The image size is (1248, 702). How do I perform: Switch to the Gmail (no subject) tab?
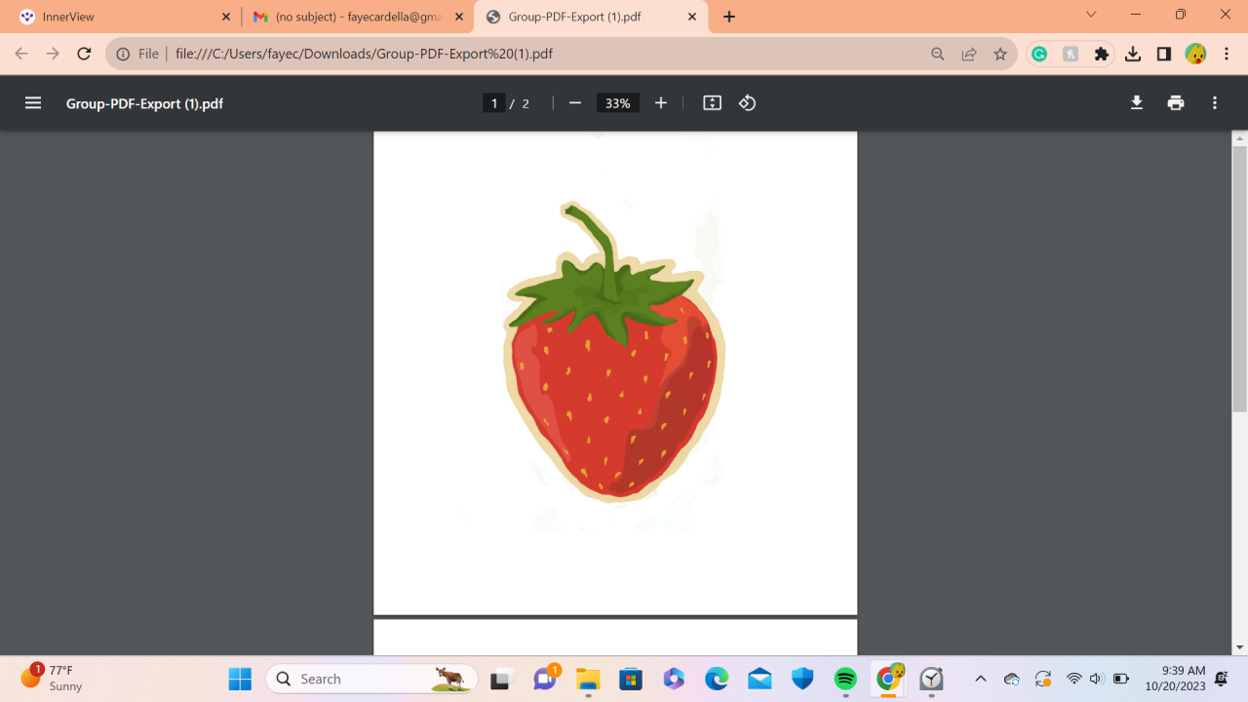point(357,17)
